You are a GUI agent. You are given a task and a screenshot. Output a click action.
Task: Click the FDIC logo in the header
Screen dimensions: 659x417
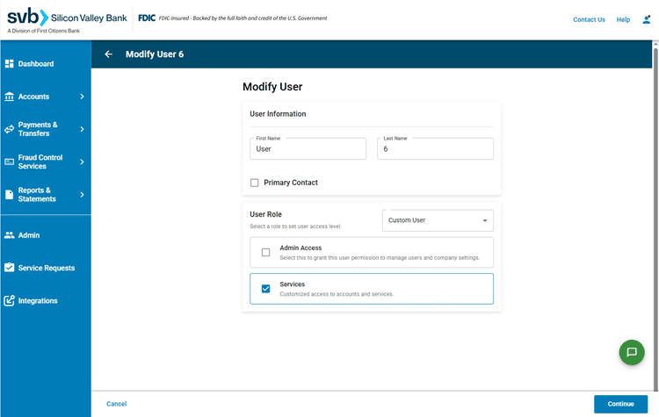point(147,18)
